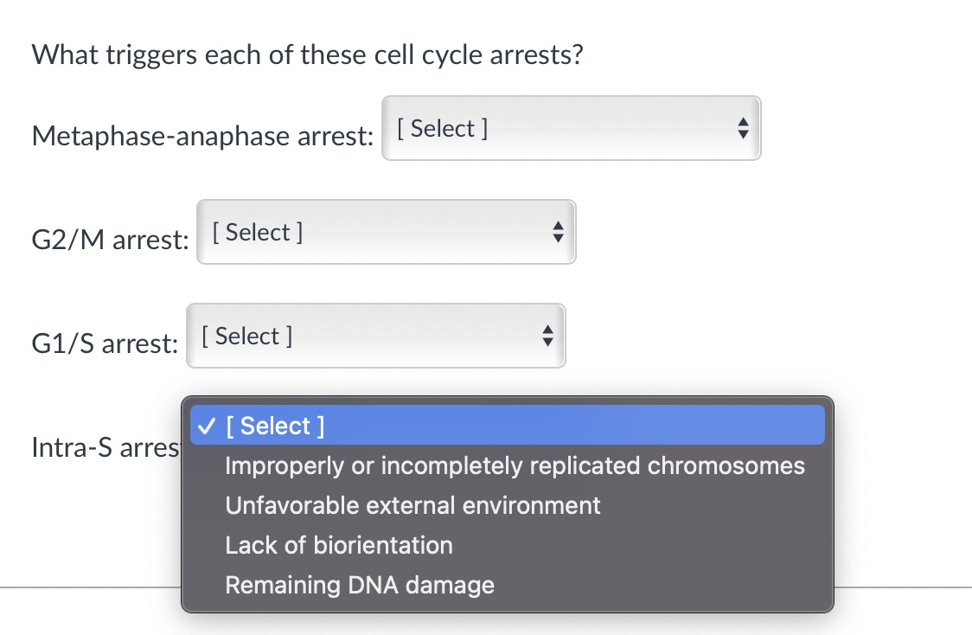Click the down arrow of G1/S dropdown
The width and height of the screenshot is (972, 635).
coord(547,341)
